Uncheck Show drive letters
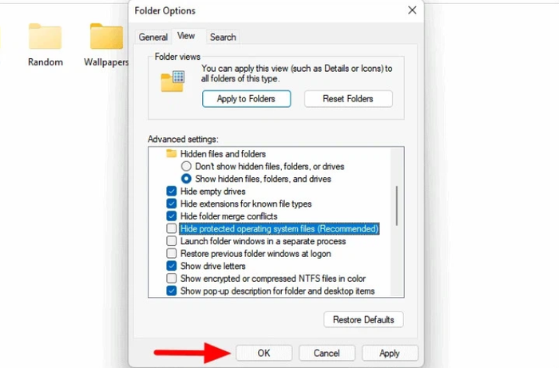Screen dimensions: 559x368 click(x=172, y=266)
